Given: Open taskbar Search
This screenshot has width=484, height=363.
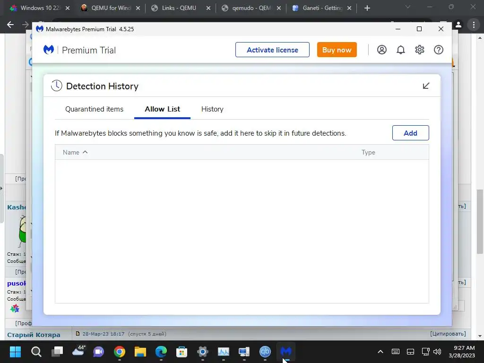Looking at the screenshot, I should click(x=36, y=352).
